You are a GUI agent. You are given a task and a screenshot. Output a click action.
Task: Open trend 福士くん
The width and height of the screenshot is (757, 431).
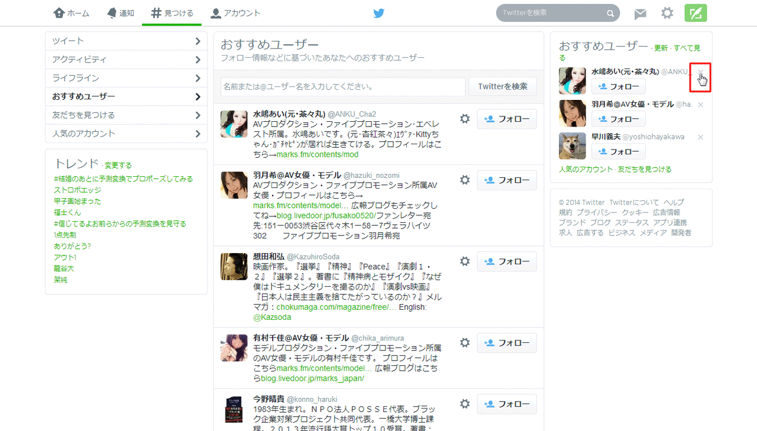pyautogui.click(x=67, y=213)
